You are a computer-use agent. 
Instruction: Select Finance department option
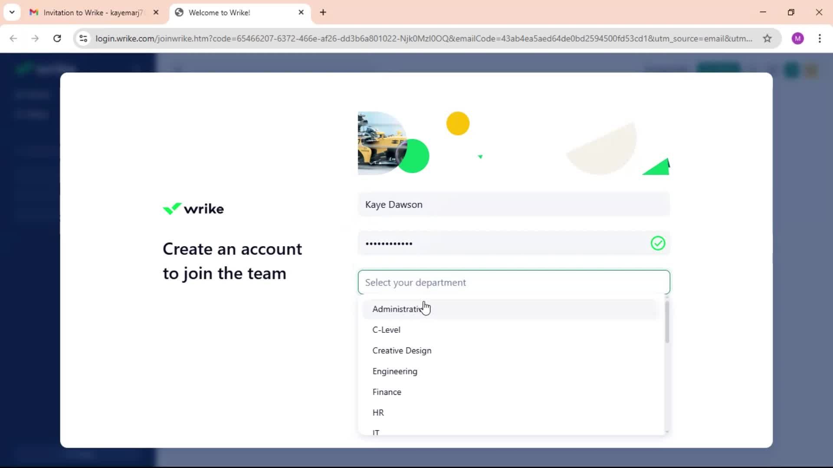point(511,392)
